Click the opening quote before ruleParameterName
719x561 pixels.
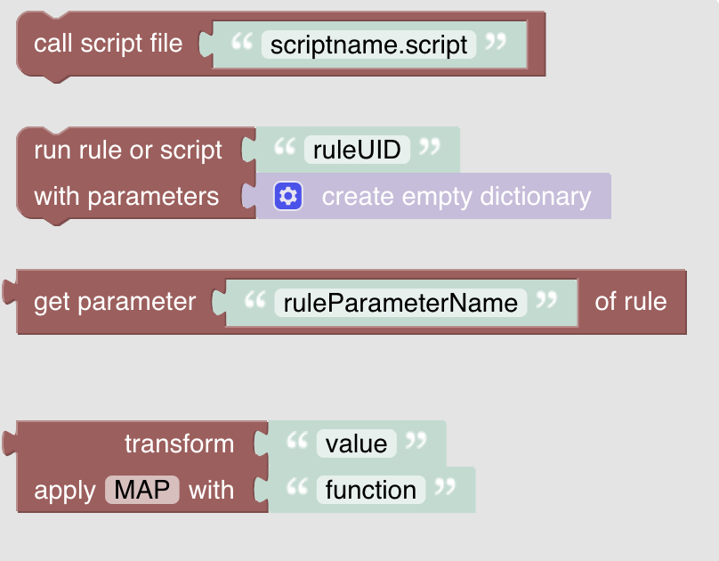pyautogui.click(x=254, y=301)
